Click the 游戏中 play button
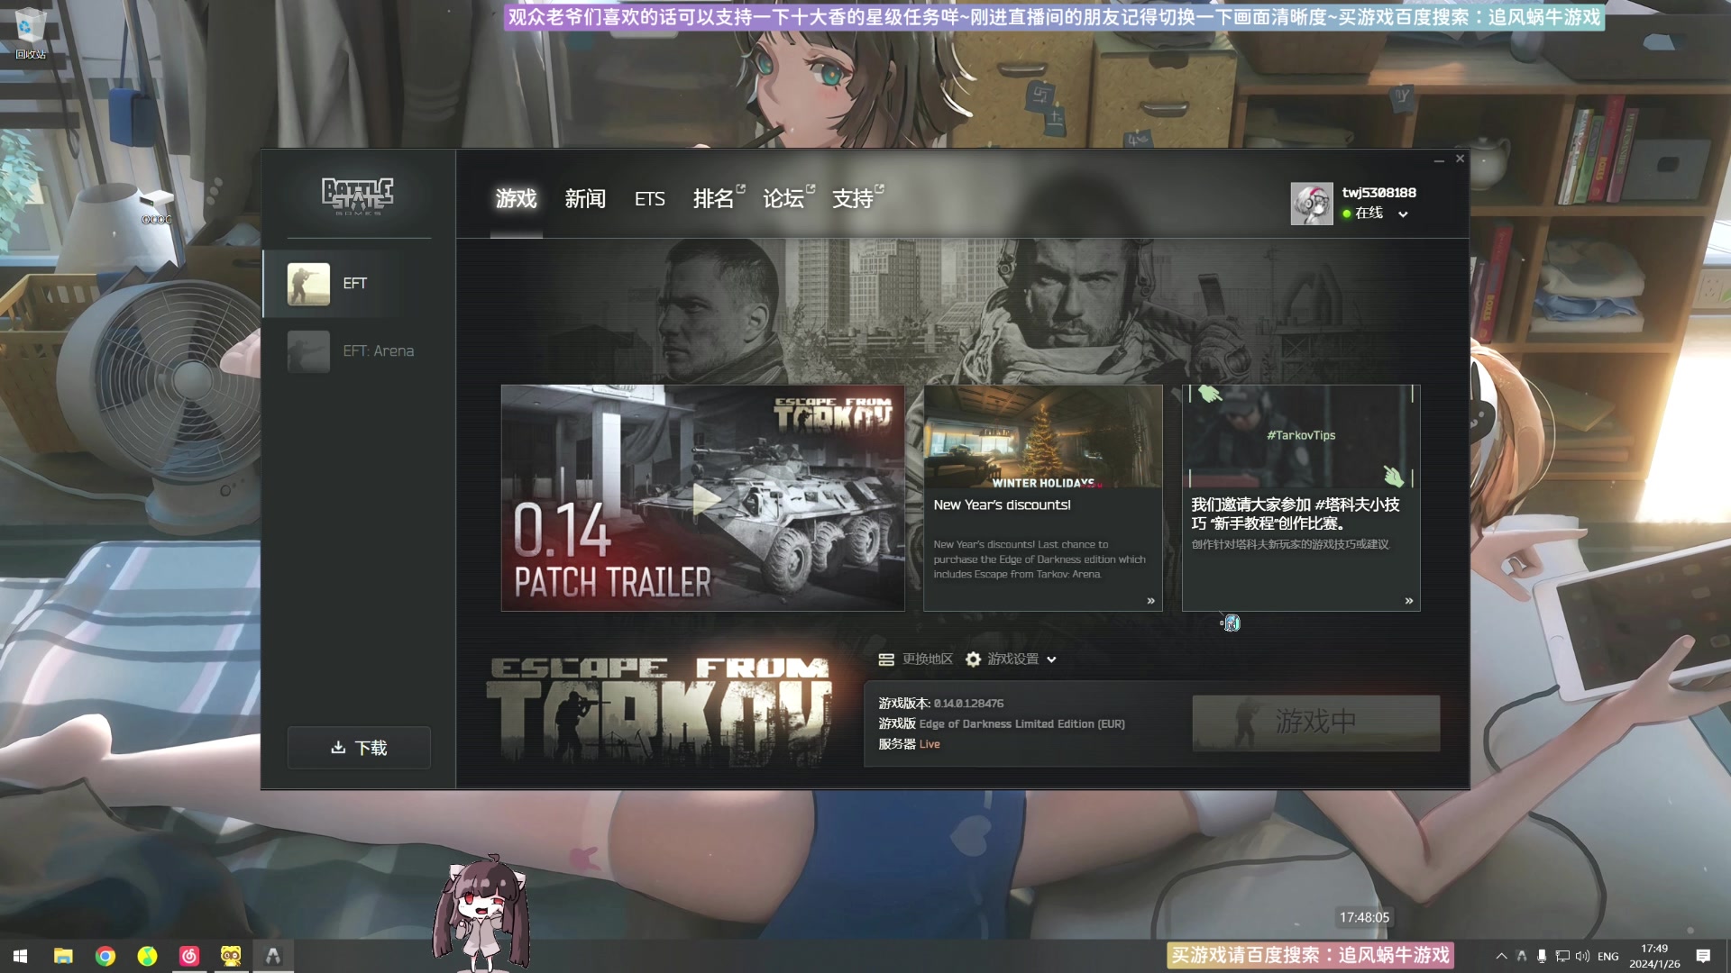The height and width of the screenshot is (973, 1731). click(x=1316, y=723)
